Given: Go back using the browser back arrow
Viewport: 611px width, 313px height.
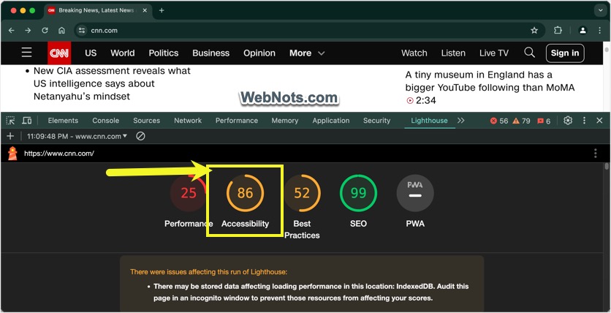Looking at the screenshot, I should [11, 31].
